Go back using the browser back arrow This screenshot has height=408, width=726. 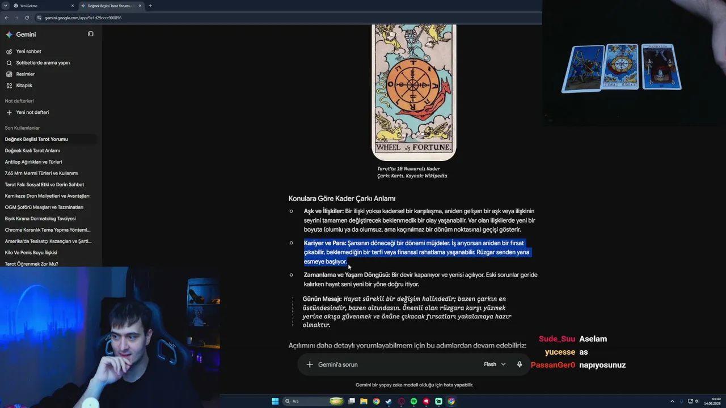pyautogui.click(x=6, y=18)
